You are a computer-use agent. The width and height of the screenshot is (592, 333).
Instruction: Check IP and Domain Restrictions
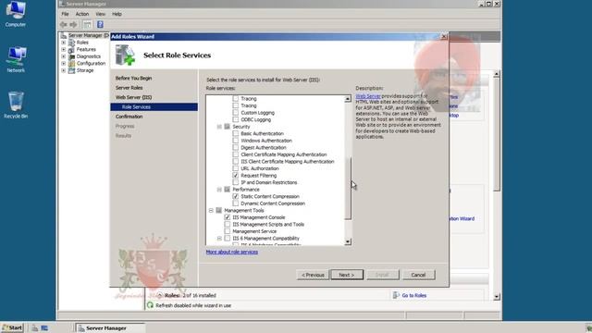click(x=236, y=182)
